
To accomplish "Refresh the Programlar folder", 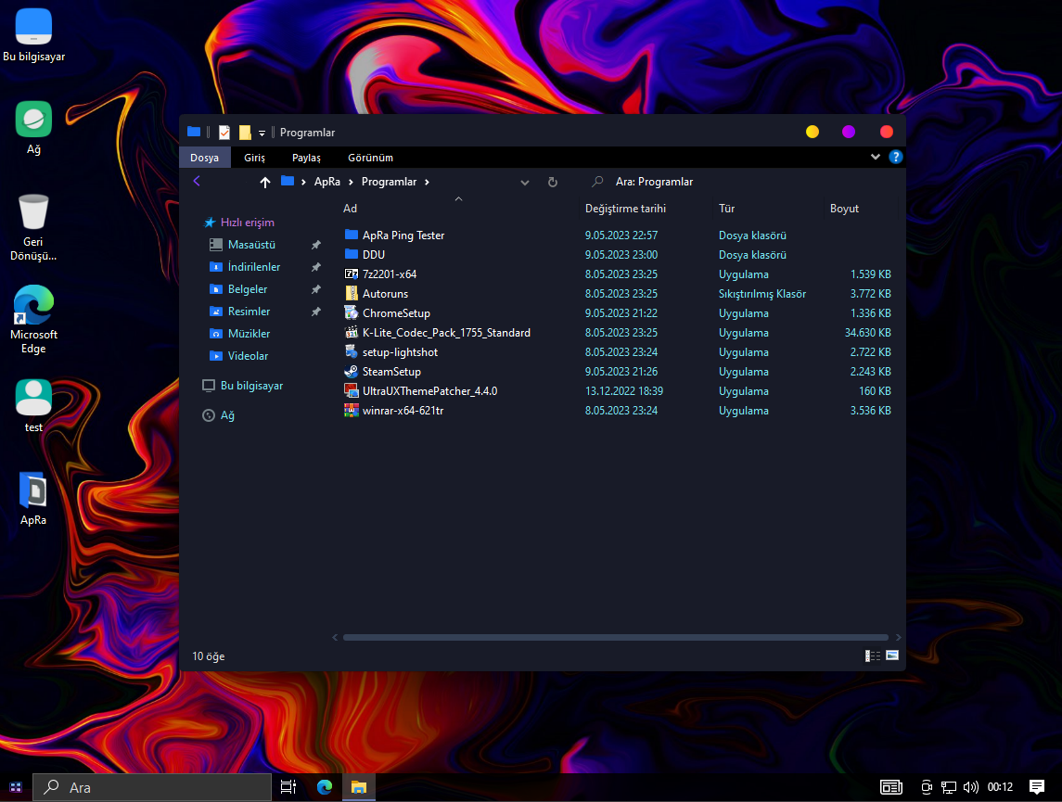I will [x=553, y=182].
